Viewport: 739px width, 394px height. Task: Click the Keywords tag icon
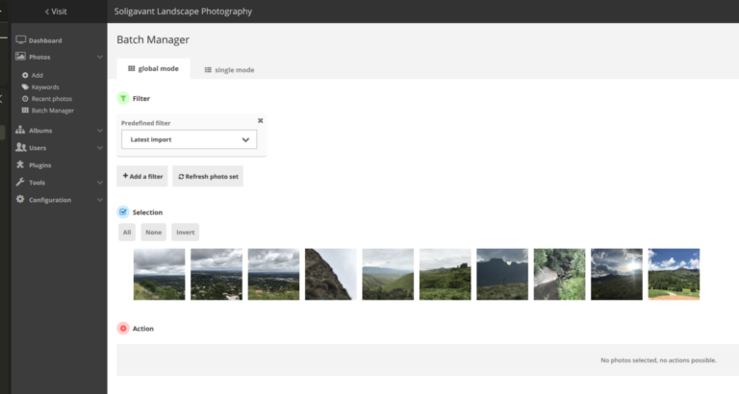click(x=25, y=86)
